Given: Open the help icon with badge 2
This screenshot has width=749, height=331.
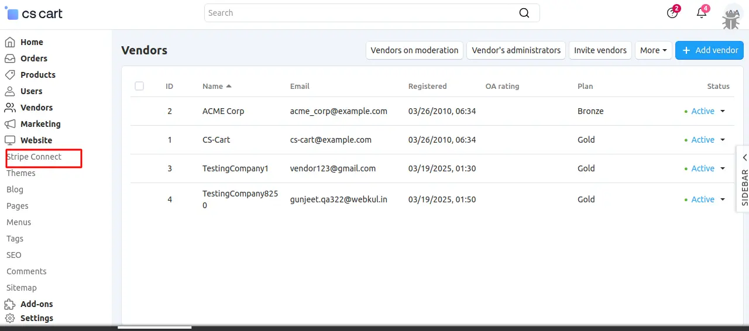Looking at the screenshot, I should tap(672, 13).
